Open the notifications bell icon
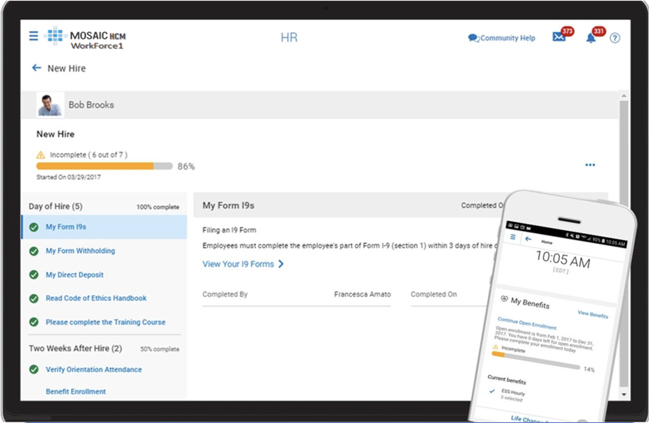649x423 pixels. [591, 38]
